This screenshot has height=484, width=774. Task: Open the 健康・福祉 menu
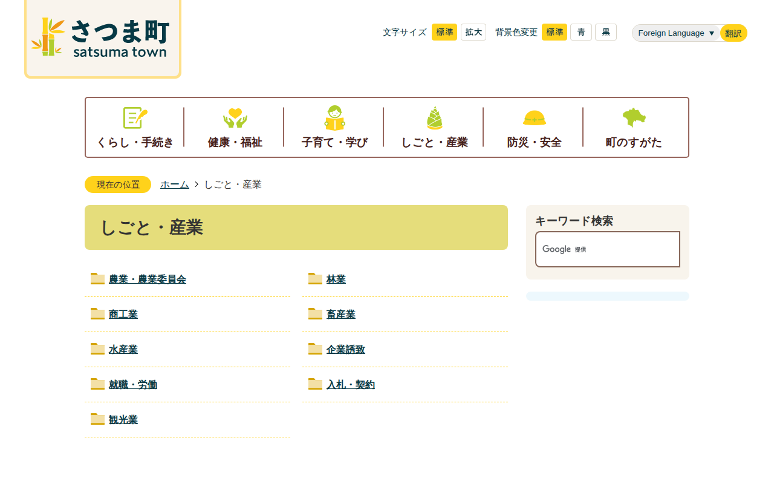tap(235, 127)
